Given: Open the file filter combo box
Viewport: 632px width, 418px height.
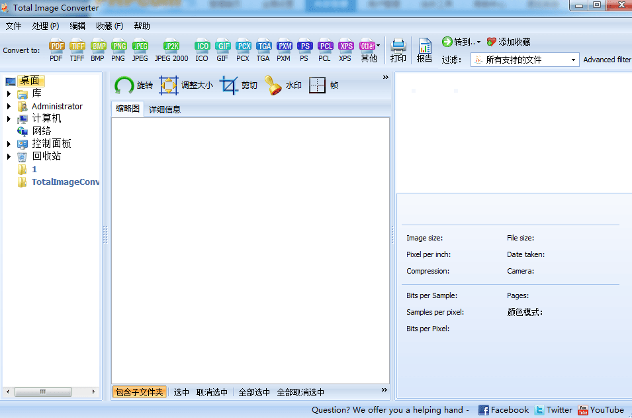Looking at the screenshot, I should tap(525, 60).
